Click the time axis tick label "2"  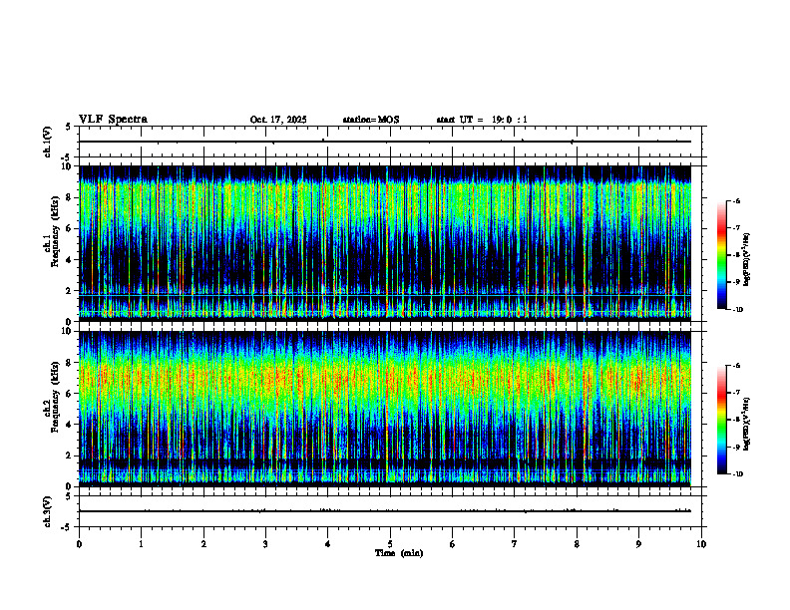[203, 544]
